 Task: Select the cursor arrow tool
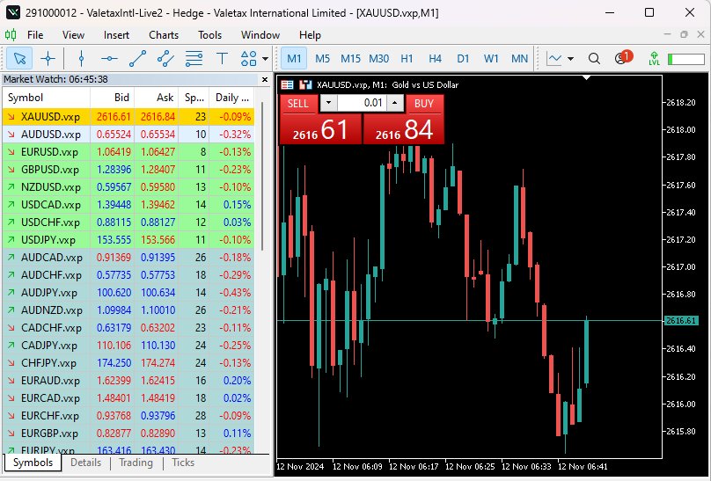(19, 58)
